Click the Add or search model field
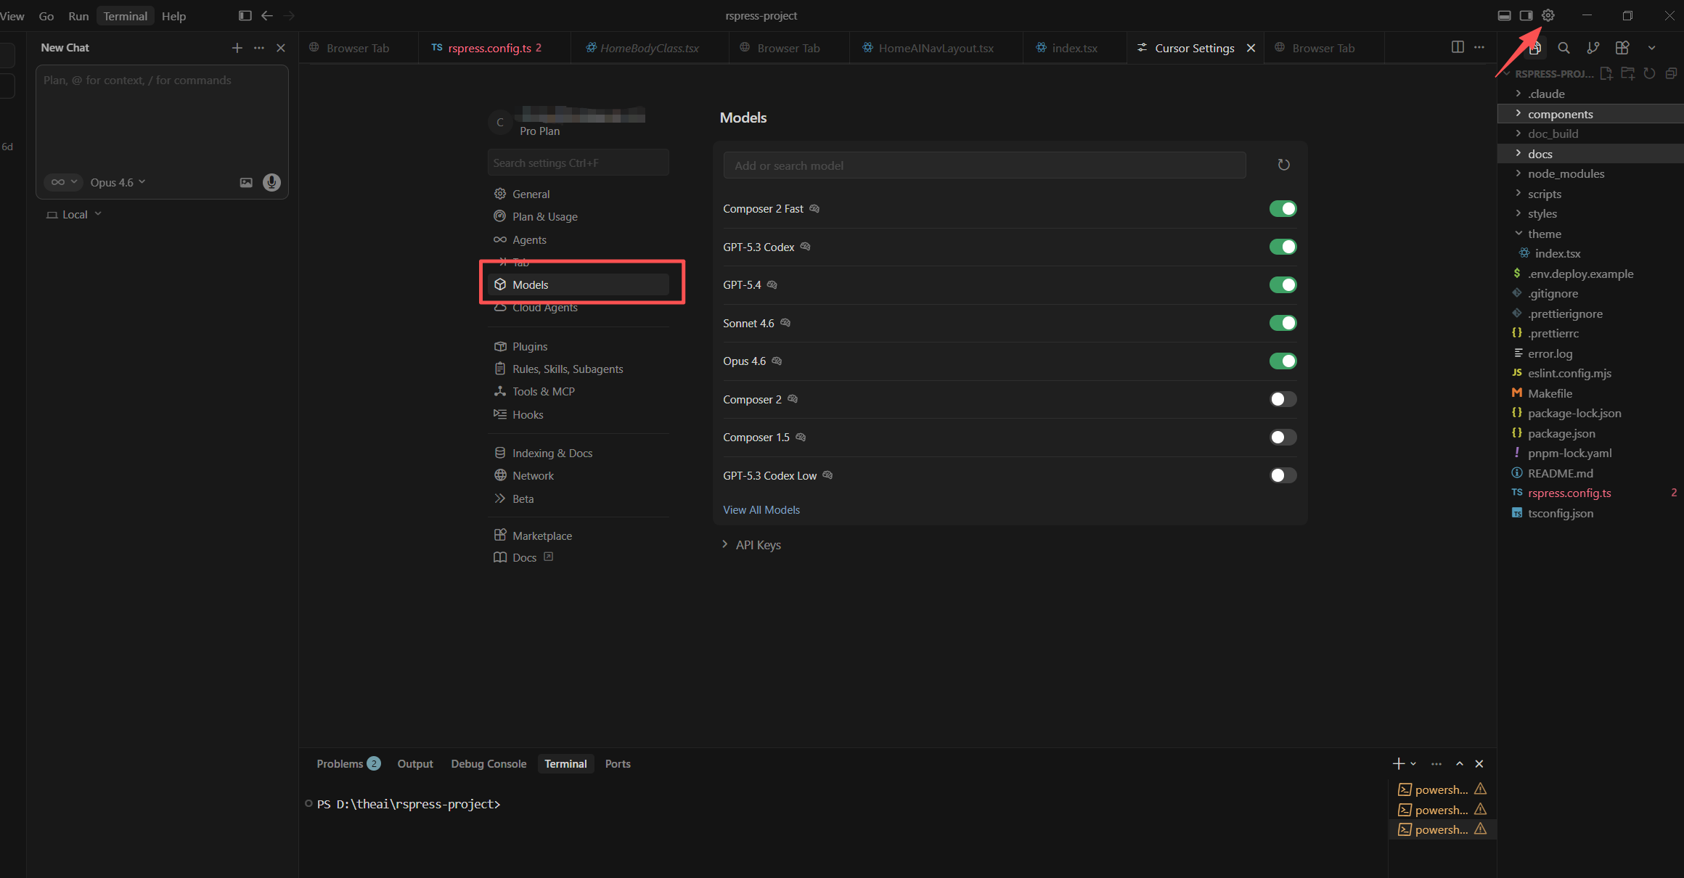This screenshot has width=1684, height=878. coord(984,165)
